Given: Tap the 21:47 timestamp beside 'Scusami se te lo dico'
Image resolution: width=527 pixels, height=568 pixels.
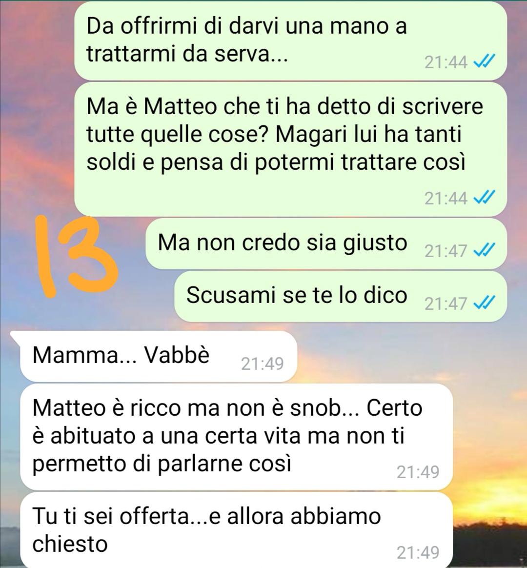Looking at the screenshot, I should coord(446,304).
